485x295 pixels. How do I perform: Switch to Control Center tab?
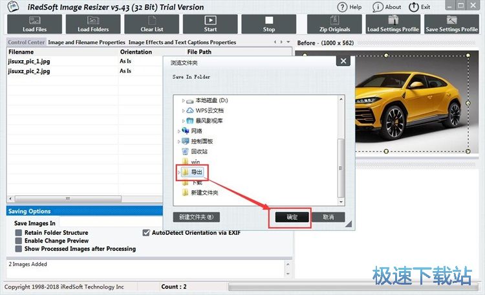tap(27, 42)
